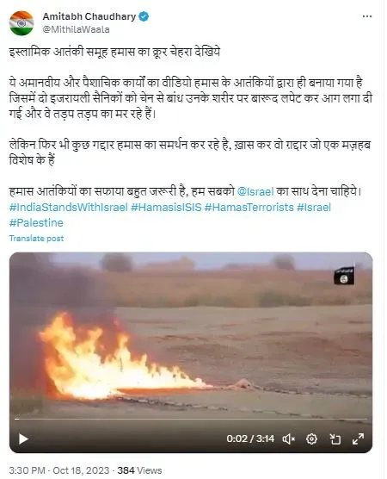Viewport: 387px width, 479px height.
Task: Toggle picture-in-picture mini player icon
Action: click(335, 439)
